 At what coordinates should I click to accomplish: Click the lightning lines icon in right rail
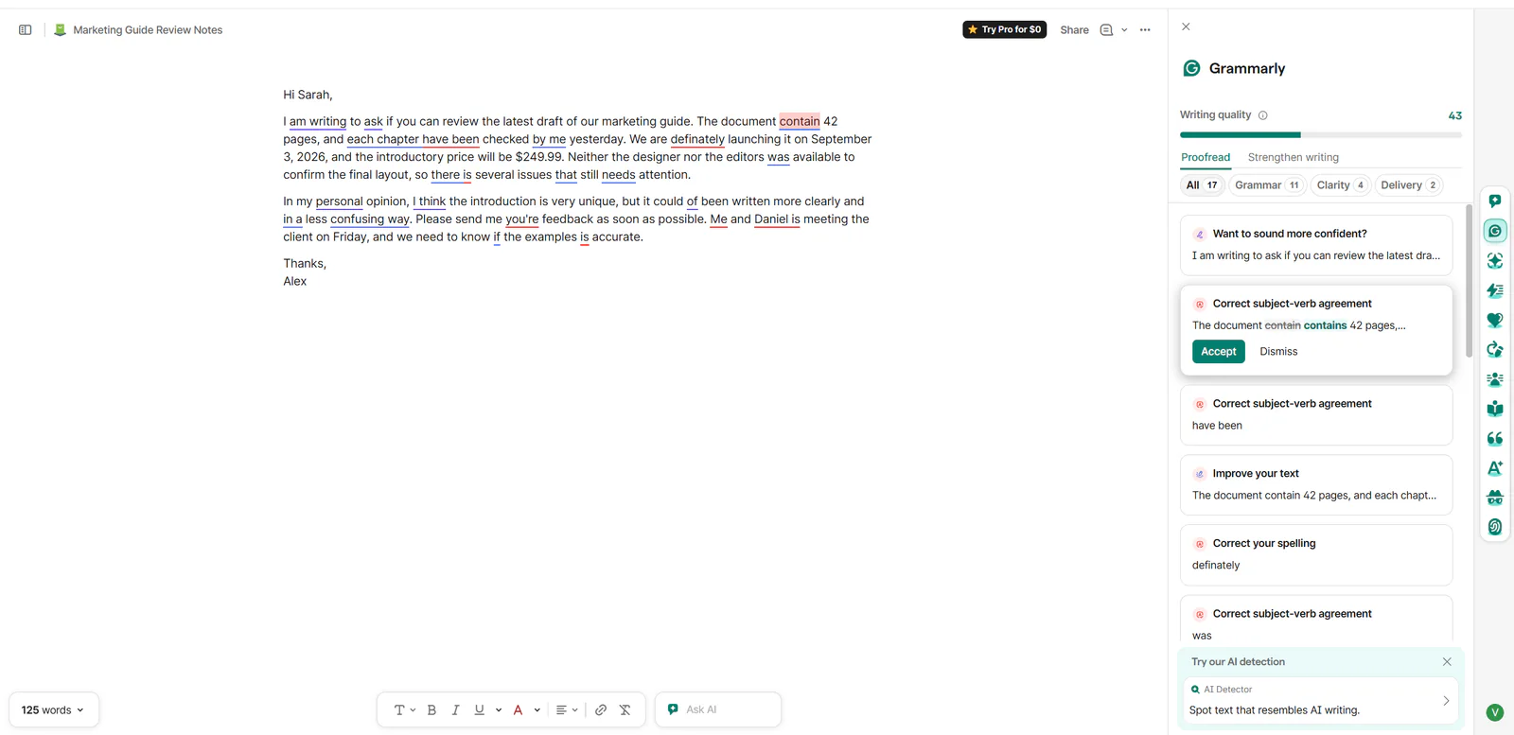pos(1495,290)
